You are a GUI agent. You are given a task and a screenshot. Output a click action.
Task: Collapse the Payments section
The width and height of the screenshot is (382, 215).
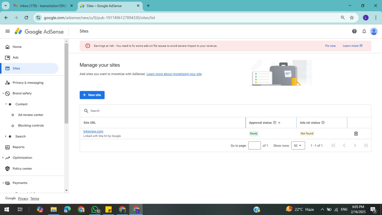click(x=3, y=183)
